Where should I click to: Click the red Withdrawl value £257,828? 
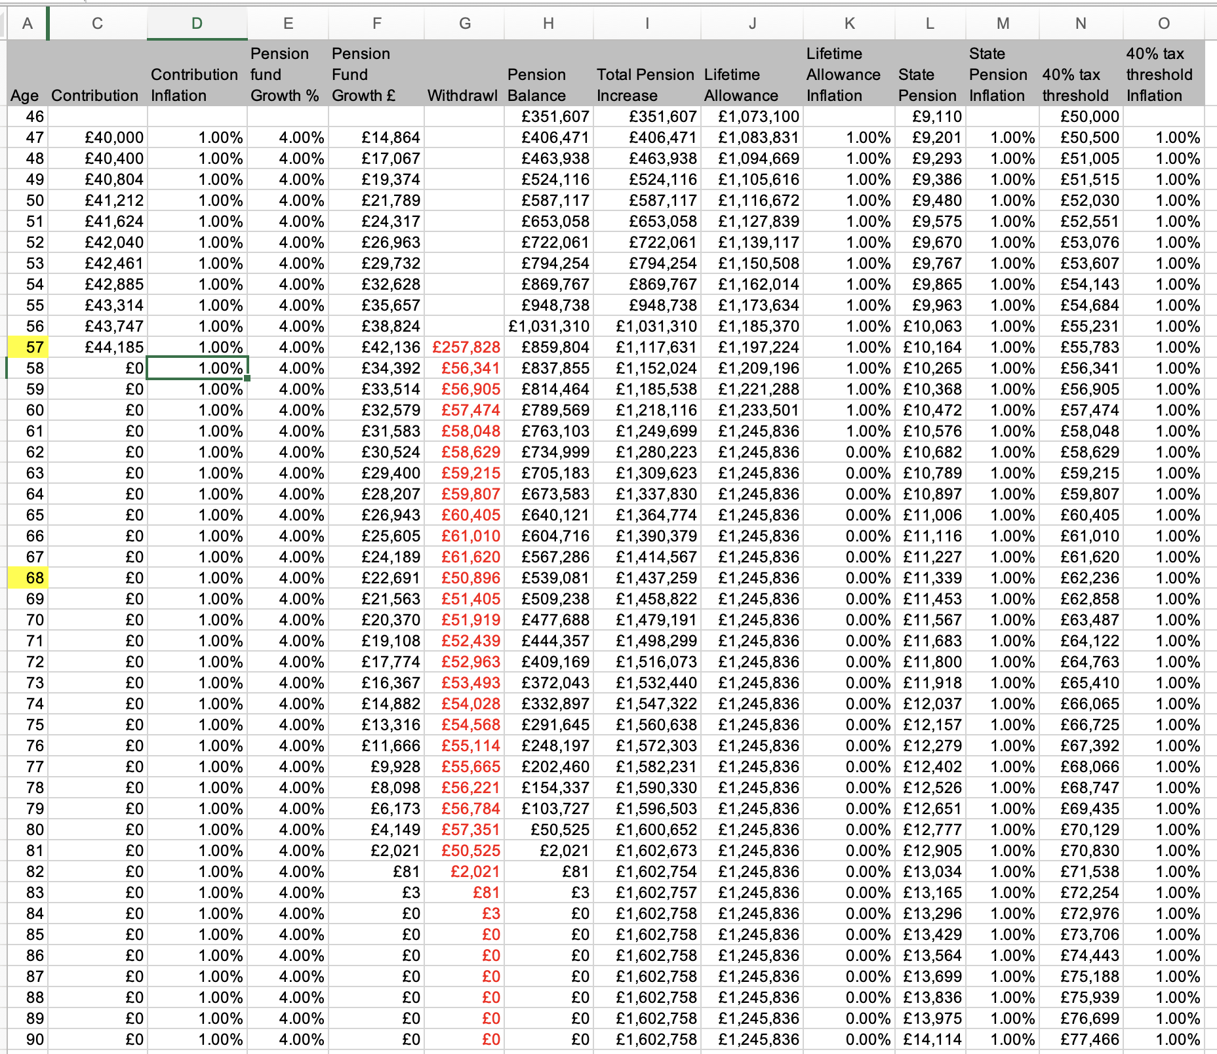point(465,347)
